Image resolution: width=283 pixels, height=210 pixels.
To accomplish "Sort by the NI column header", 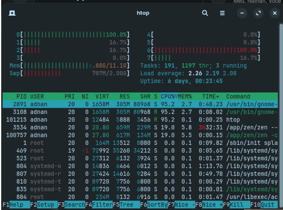I will [85, 96].
